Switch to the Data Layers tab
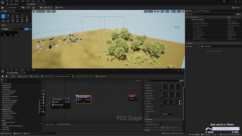The image size is (242, 136). click(x=206, y=11)
